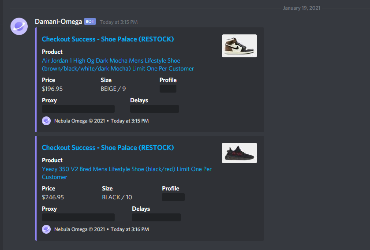Click Nebula Omega footer icon at 3:15 PM
Viewport: 370px width, 250px height.
coord(46,121)
